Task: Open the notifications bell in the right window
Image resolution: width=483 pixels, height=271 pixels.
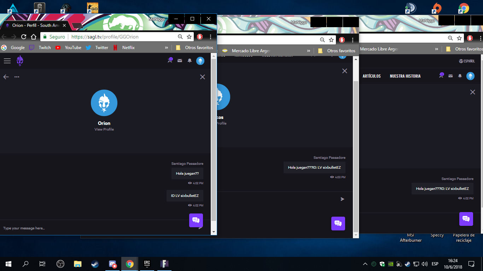Action: 460,76
